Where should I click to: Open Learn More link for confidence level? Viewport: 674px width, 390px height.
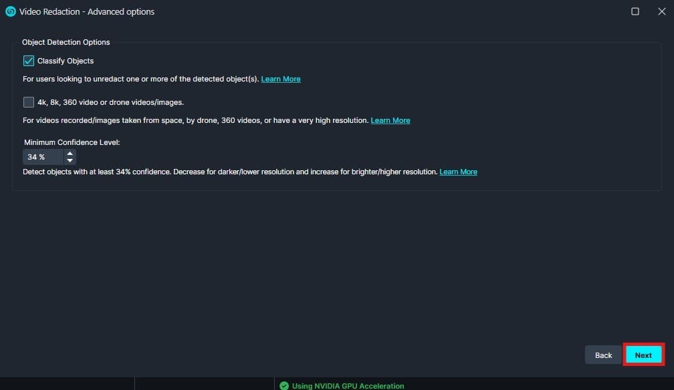458,172
